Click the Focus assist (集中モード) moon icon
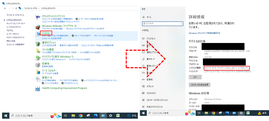269x121 pixels. [x=144, y=59]
